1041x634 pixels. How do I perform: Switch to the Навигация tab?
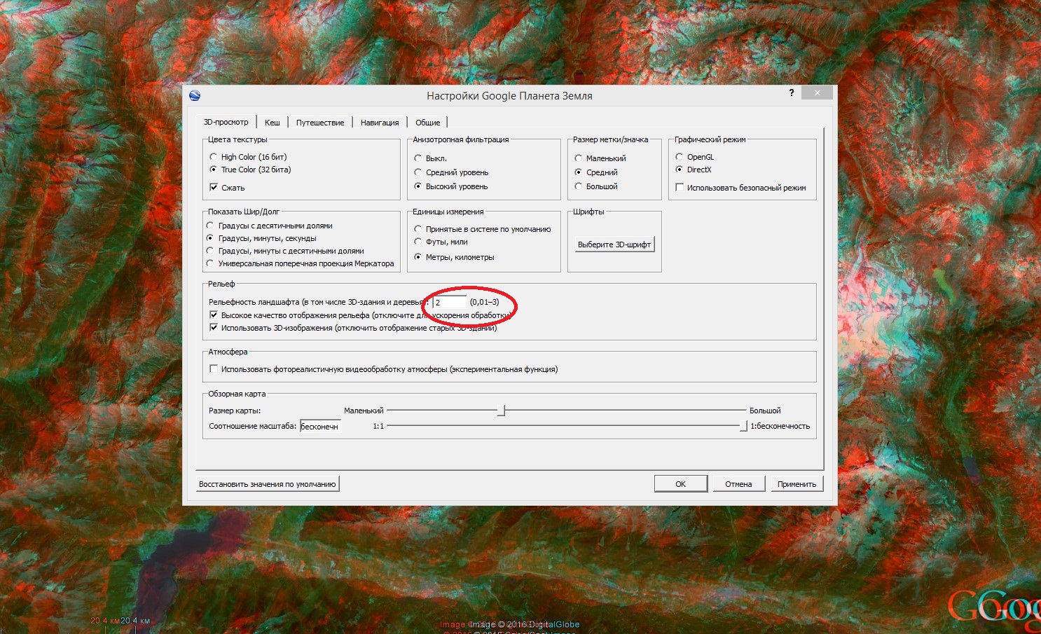(x=379, y=123)
